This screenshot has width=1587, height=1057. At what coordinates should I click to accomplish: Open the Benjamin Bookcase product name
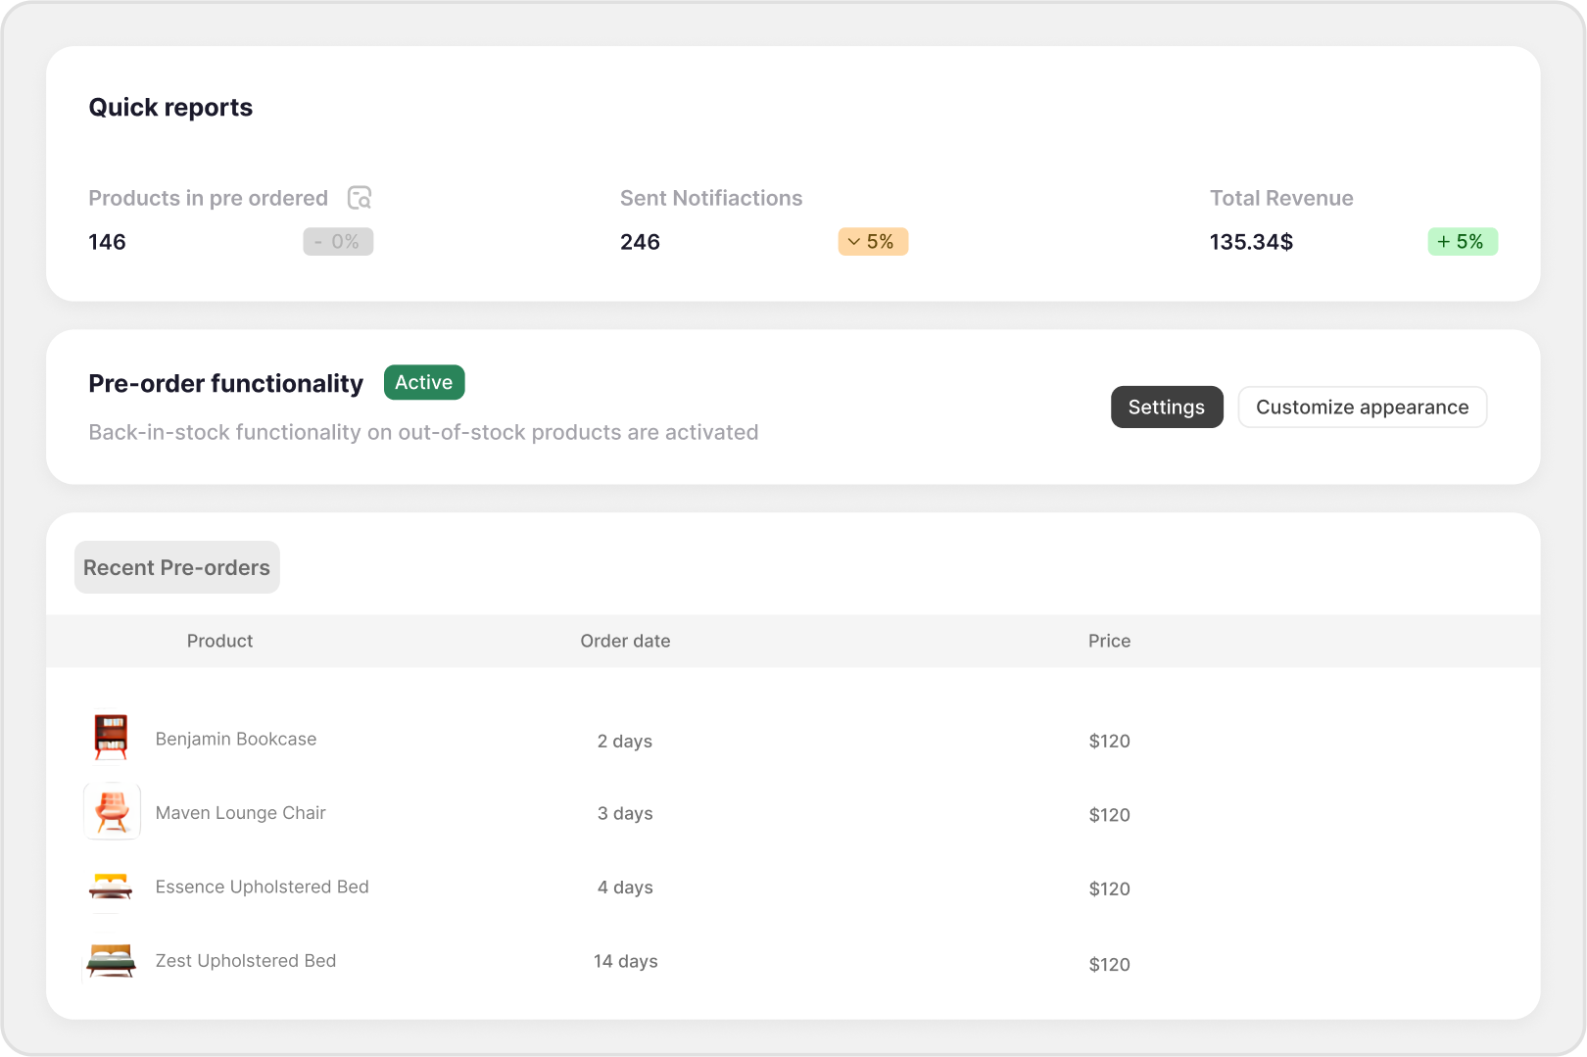pos(236,740)
